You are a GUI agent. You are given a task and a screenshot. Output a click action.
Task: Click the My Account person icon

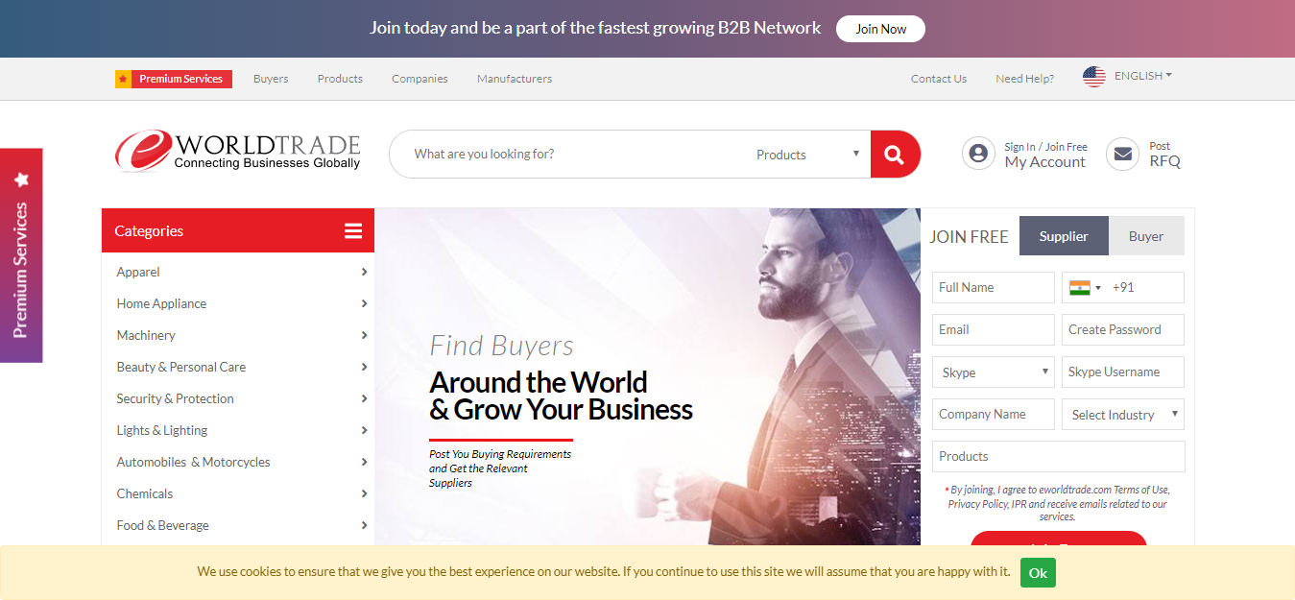[x=977, y=153]
